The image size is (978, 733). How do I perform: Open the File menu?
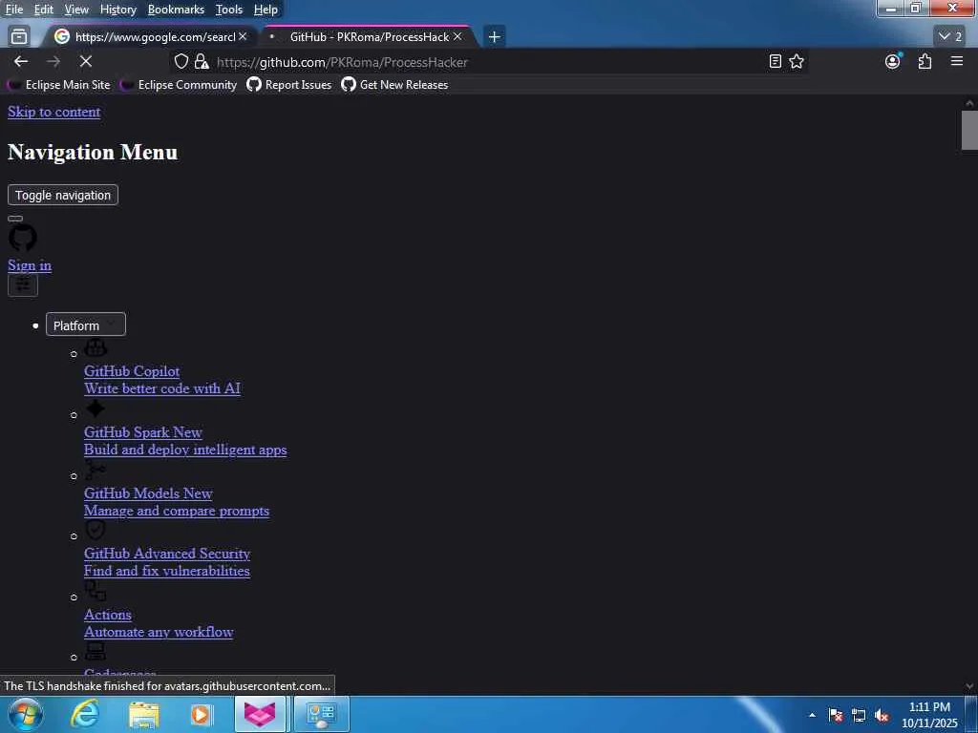[13, 10]
